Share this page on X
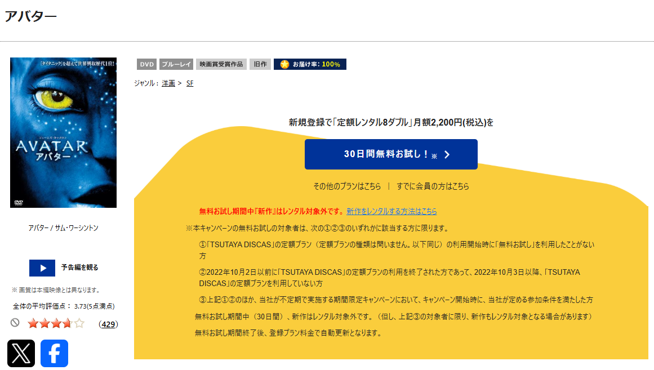The height and width of the screenshot is (370, 654). click(x=21, y=354)
